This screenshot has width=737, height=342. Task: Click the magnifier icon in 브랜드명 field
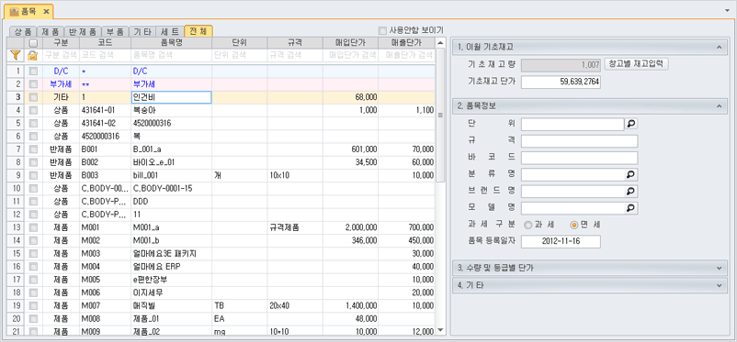[630, 192]
